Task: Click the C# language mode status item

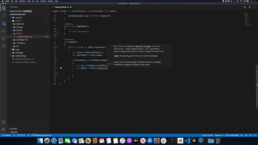Action: pyautogui.click(x=246, y=135)
